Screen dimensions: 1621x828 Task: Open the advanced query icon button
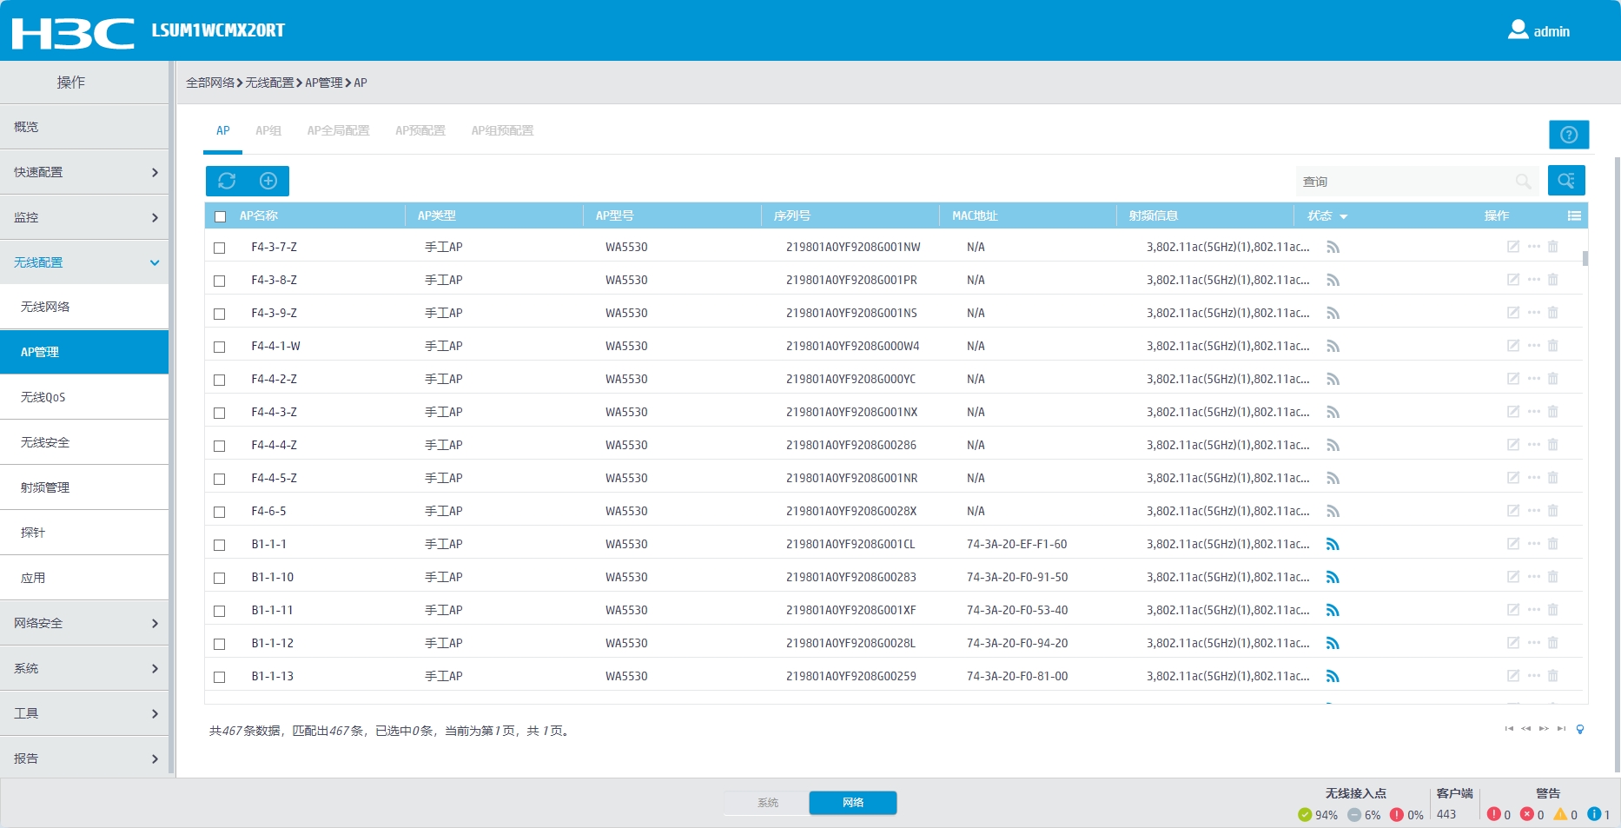click(1566, 181)
